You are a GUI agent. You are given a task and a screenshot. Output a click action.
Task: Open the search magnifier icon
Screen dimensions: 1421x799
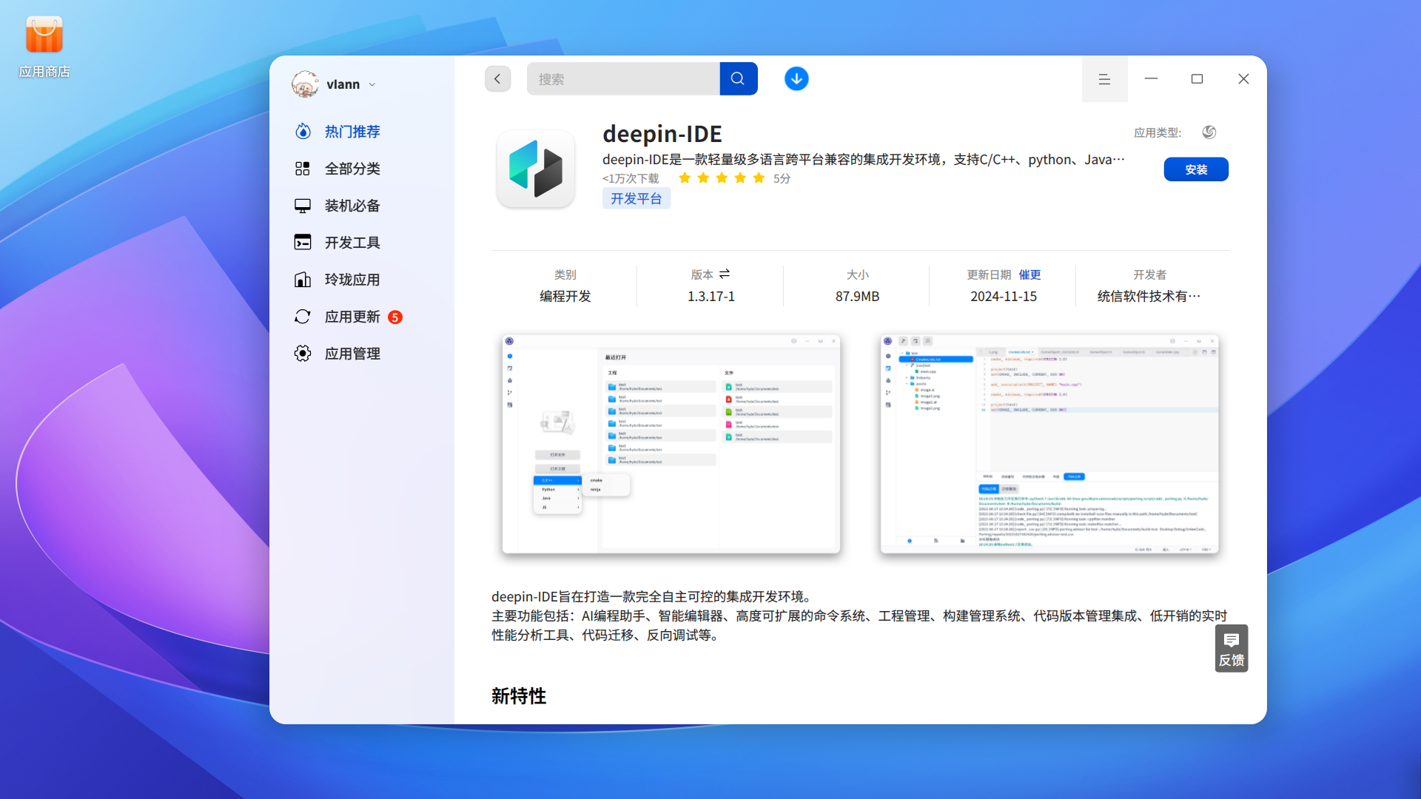click(x=738, y=78)
